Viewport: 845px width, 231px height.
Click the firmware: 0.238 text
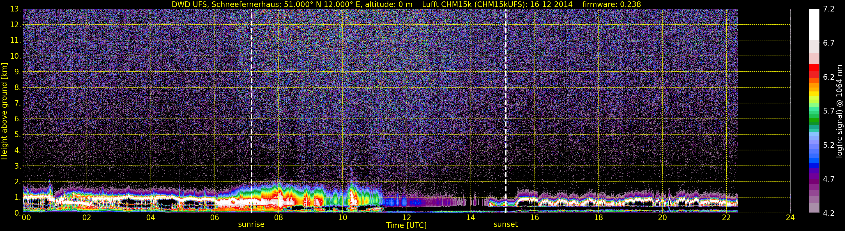click(x=611, y=4)
